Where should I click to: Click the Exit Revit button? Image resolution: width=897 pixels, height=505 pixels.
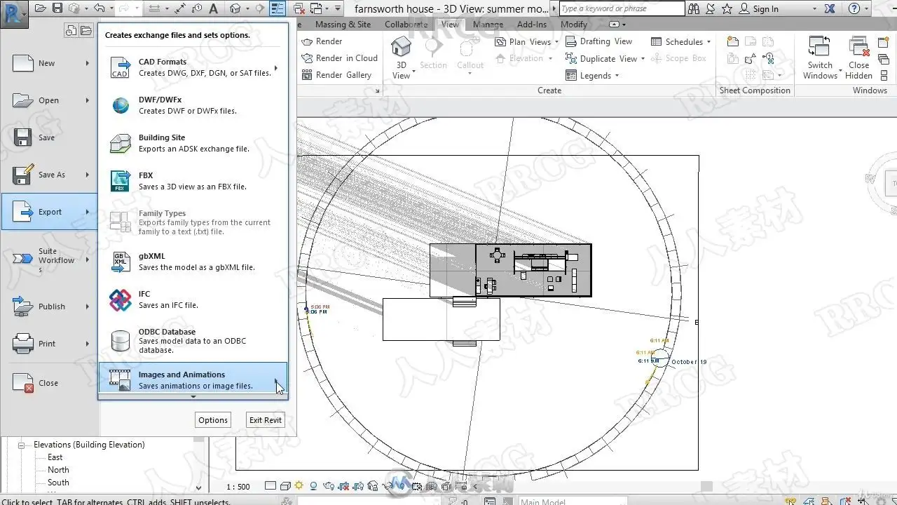click(x=266, y=420)
